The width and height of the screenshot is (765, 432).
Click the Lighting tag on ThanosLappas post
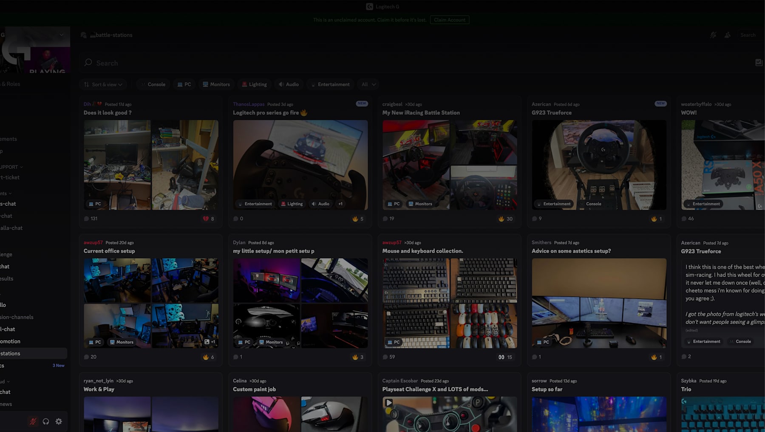point(292,204)
